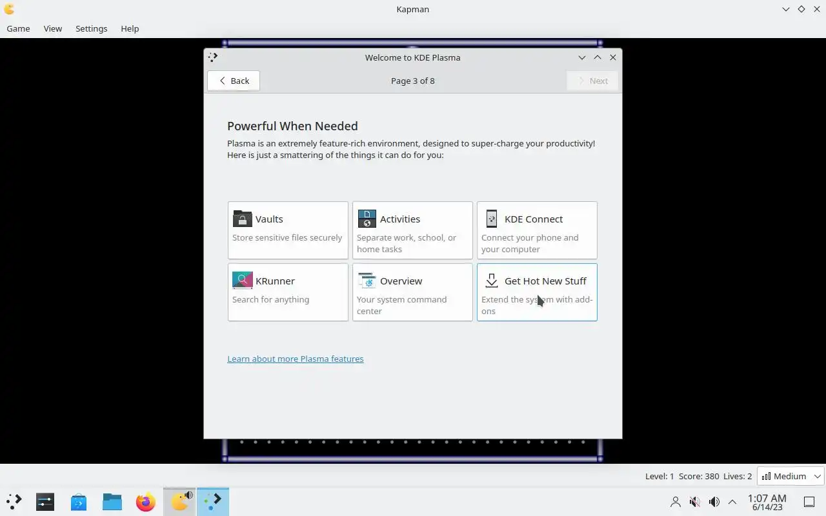Minimize the Welcome to KDE Plasma window
826x516 pixels.
[581, 57]
